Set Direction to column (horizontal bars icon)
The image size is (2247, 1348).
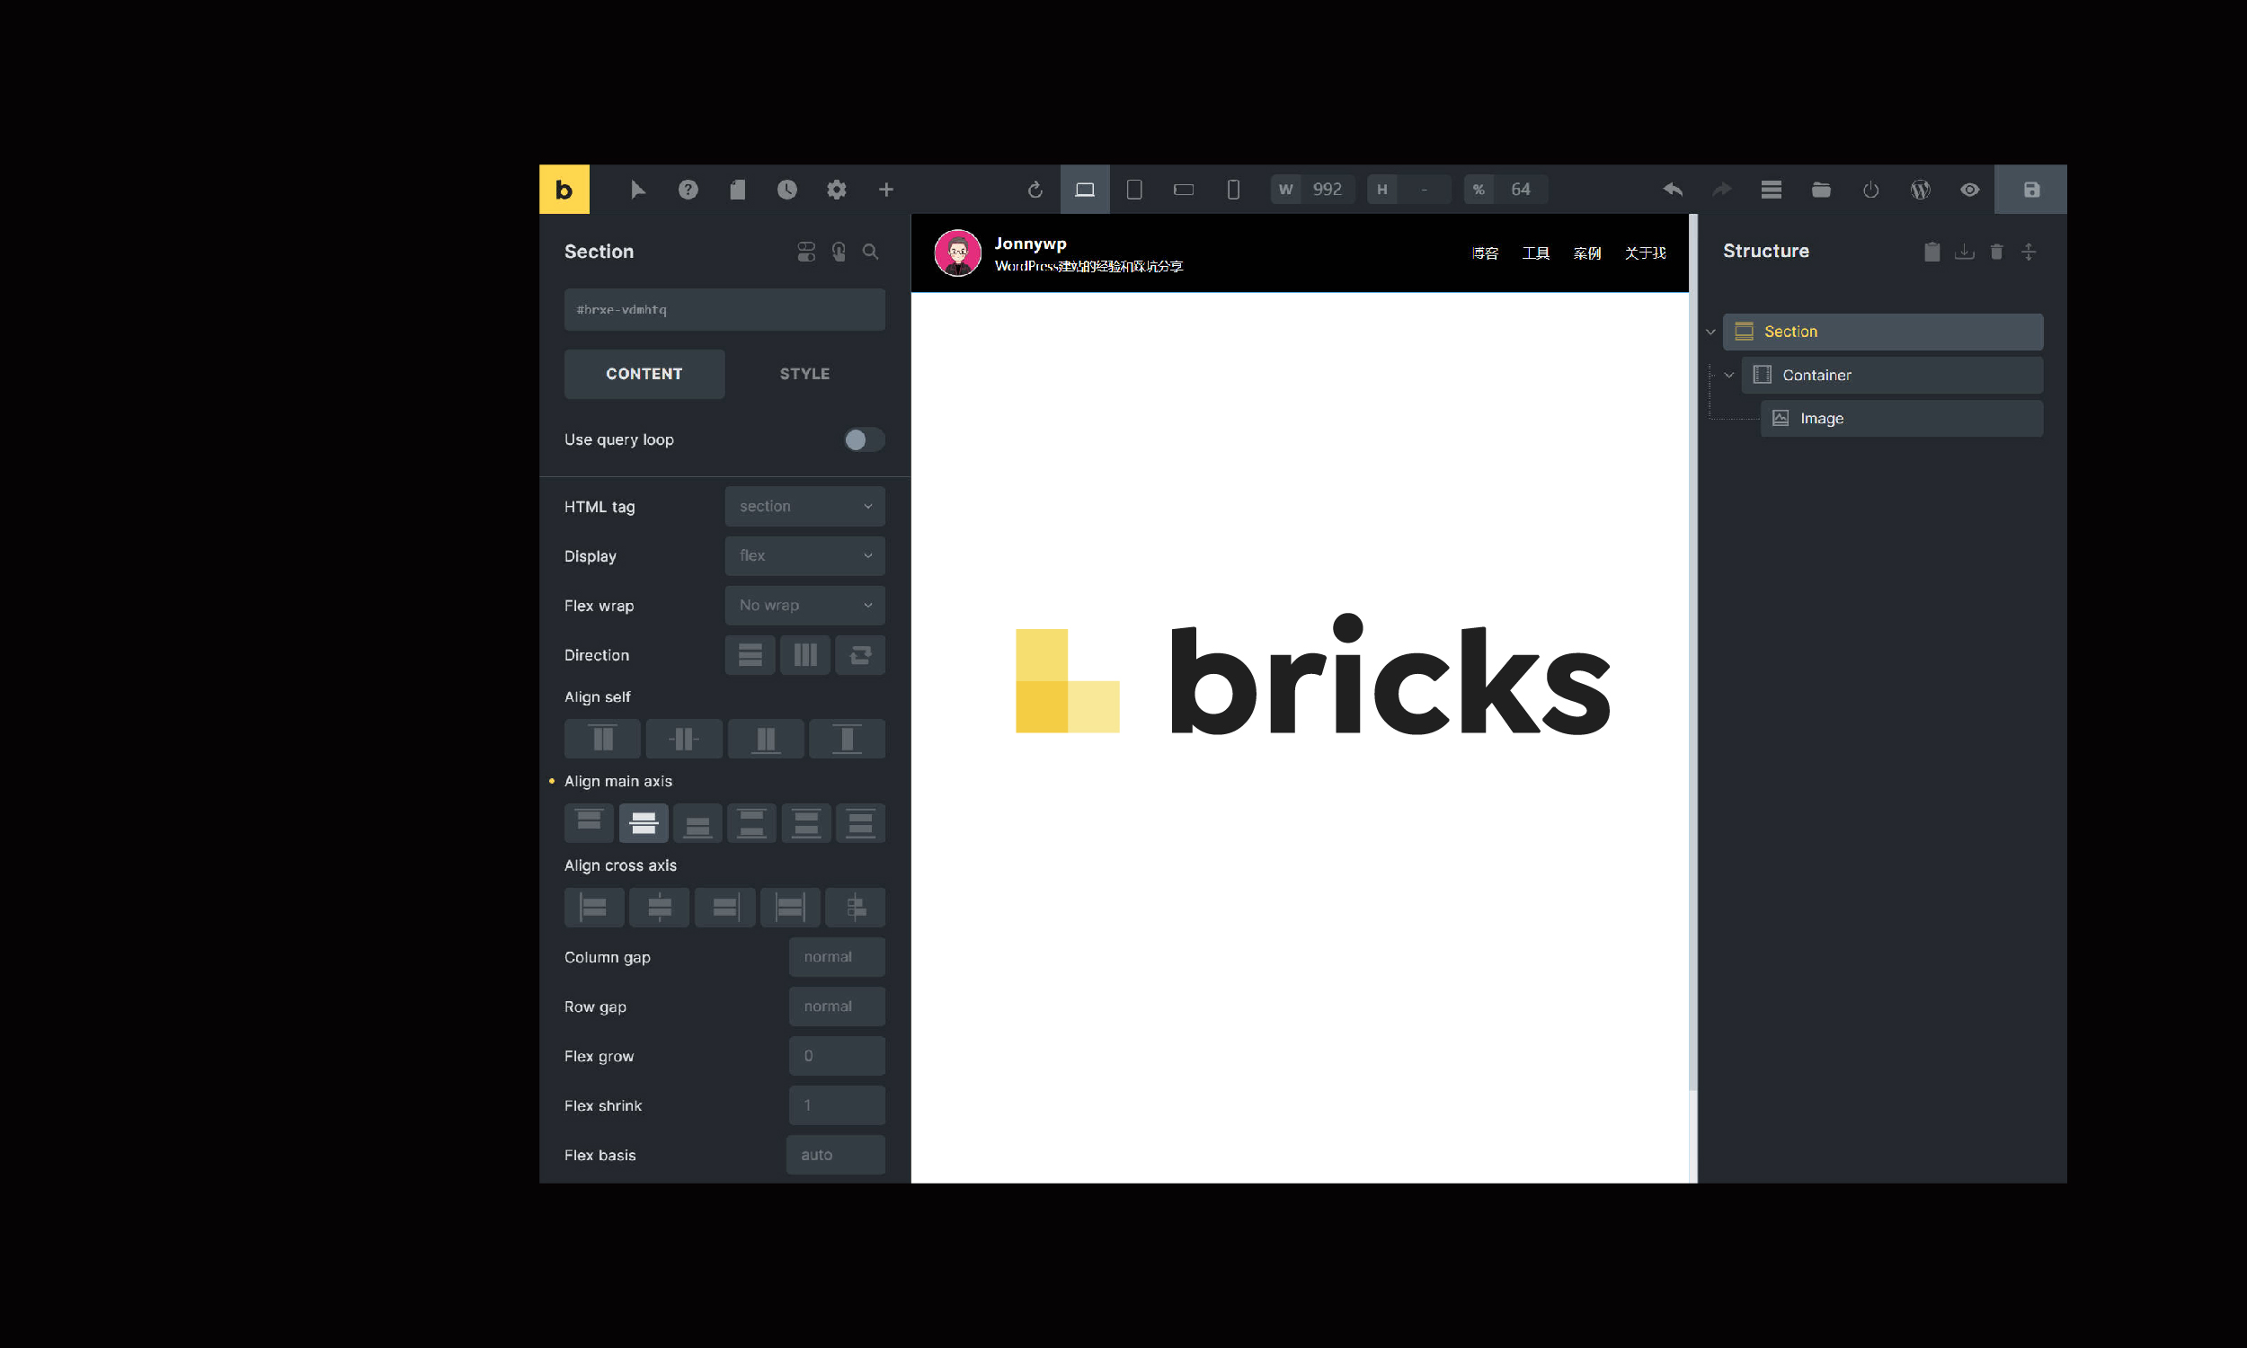750,655
